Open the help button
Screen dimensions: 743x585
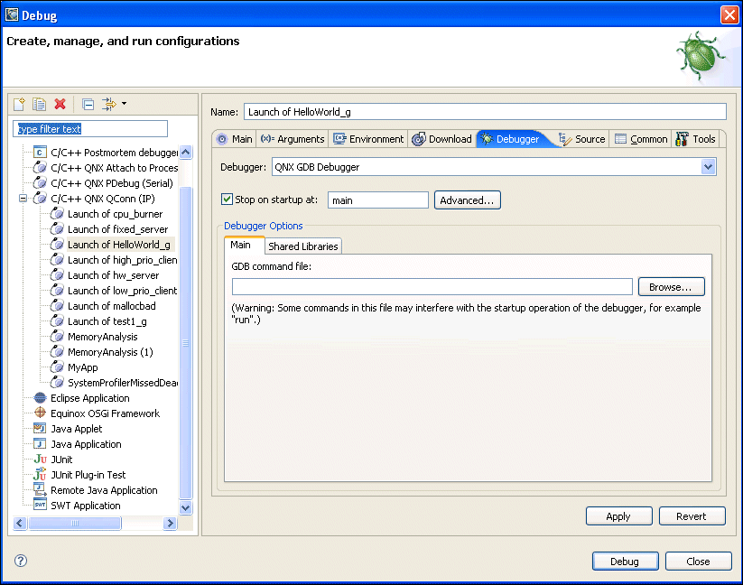pos(19,561)
